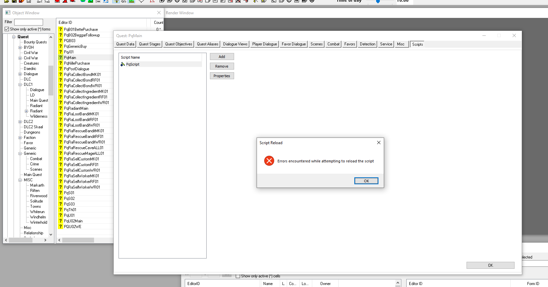The width and height of the screenshot is (548, 287).
Task: Click the question mark icon beside PqTh01
Action: click(x=61, y=209)
